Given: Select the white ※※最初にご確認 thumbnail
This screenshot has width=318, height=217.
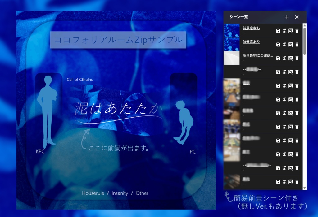Looking at the screenshot, I should click(x=232, y=58).
